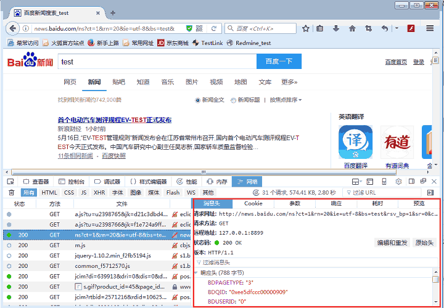
Task: Open the 11条相同新闻 link
Action: click(75, 156)
